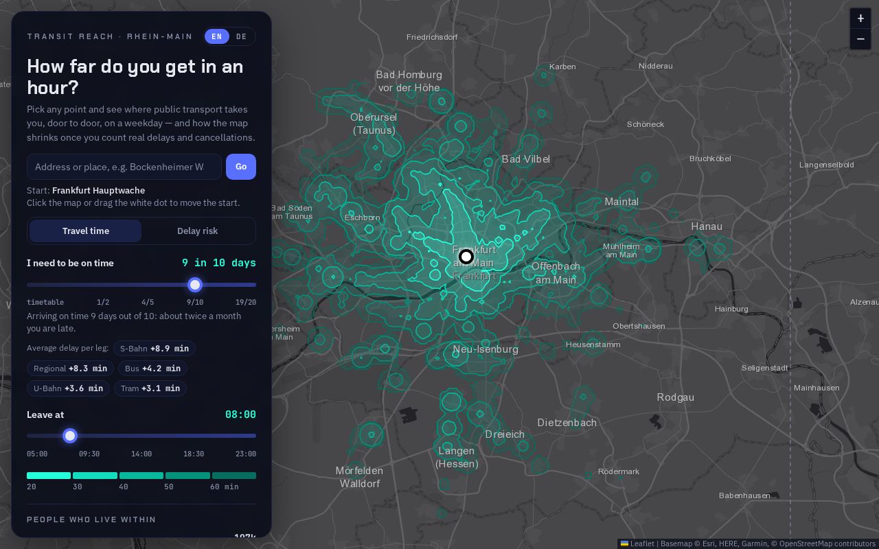Click the Offenbach am Main map label
This screenshot has width=879, height=549.
tap(556, 273)
